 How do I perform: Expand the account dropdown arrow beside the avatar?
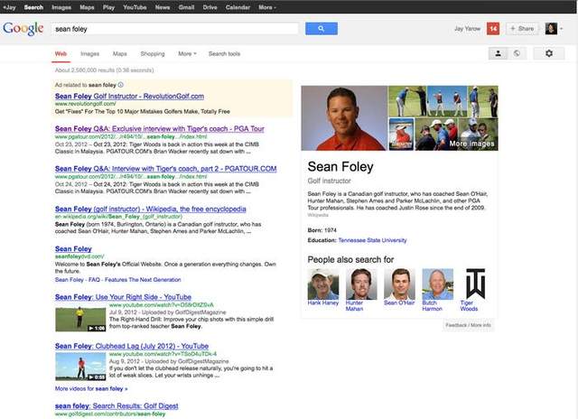[x=564, y=29]
